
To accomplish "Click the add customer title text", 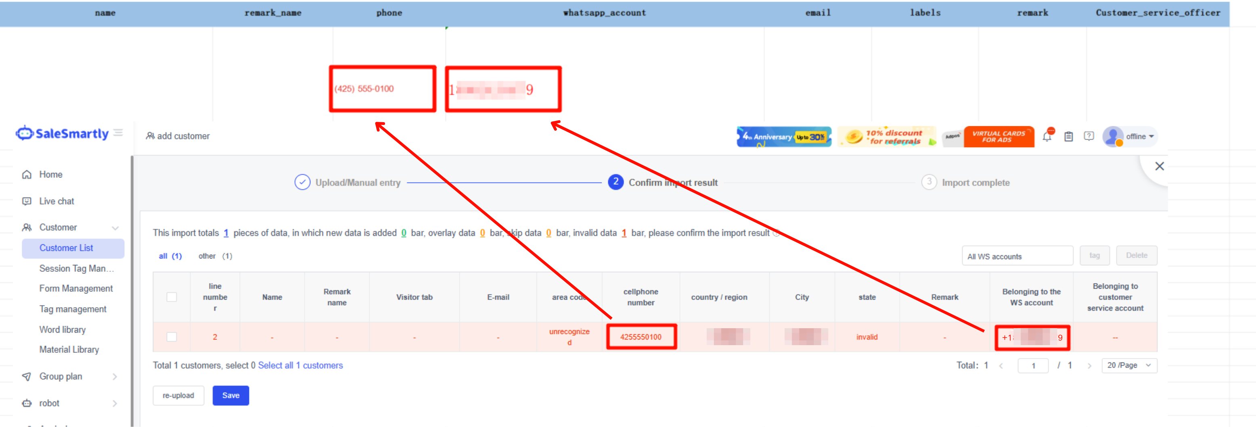I will point(183,136).
